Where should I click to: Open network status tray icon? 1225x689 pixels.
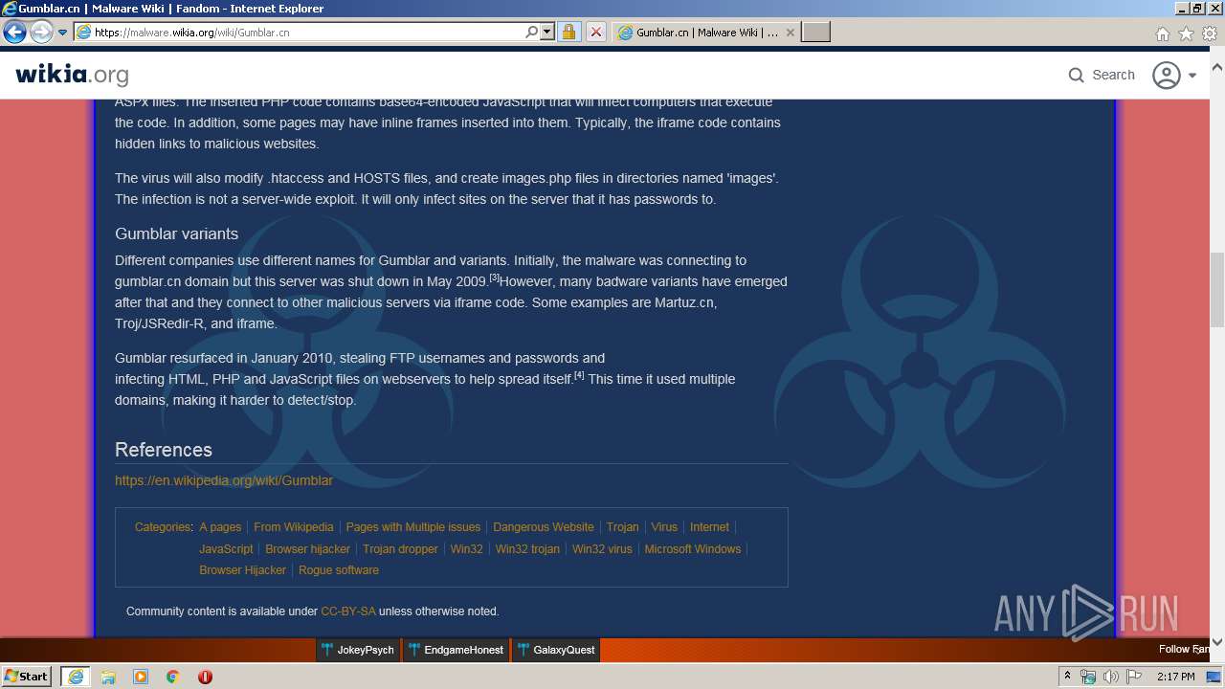(x=1088, y=677)
